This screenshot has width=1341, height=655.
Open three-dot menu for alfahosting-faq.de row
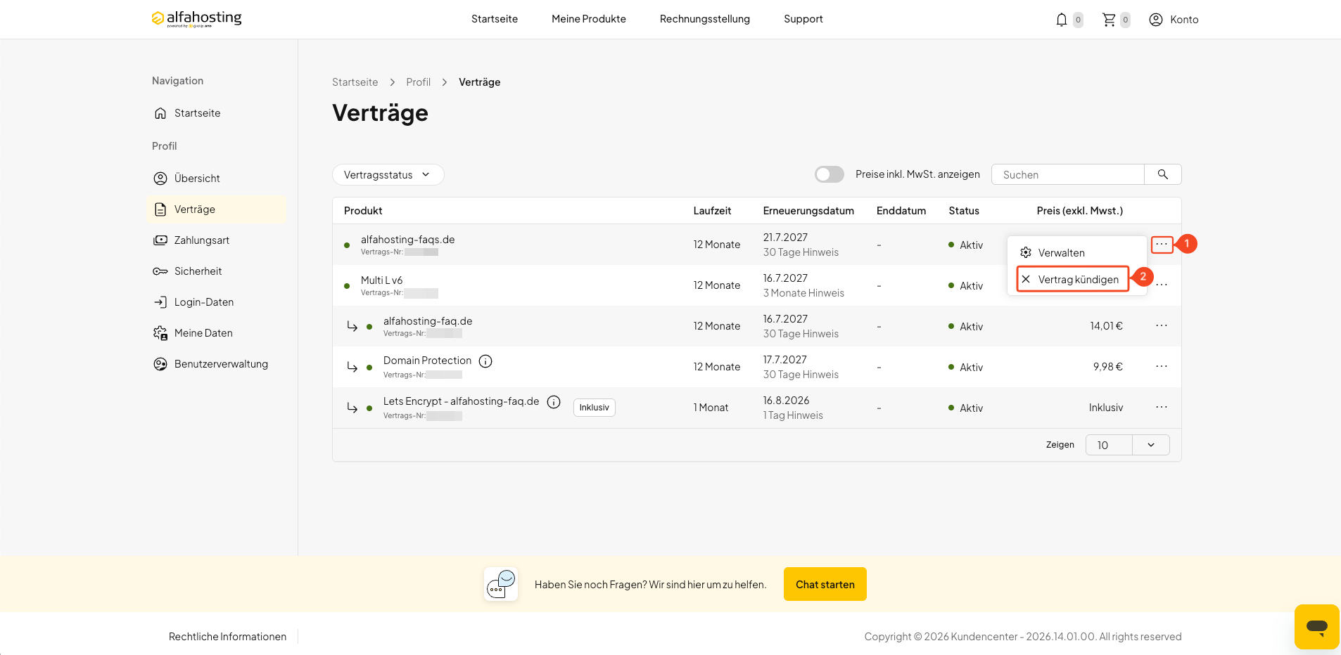(1162, 325)
